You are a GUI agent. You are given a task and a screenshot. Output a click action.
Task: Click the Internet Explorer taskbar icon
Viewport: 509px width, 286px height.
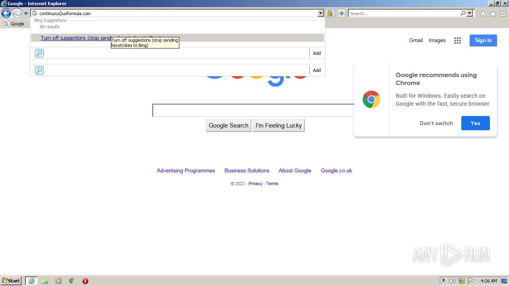[x=31, y=281]
